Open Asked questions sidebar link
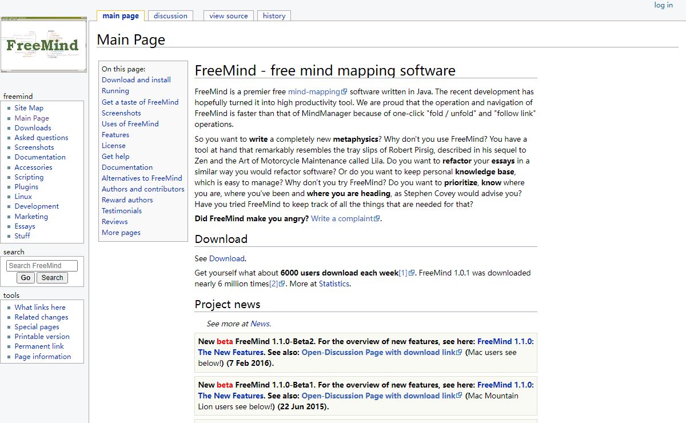686x423 pixels. [x=41, y=138]
